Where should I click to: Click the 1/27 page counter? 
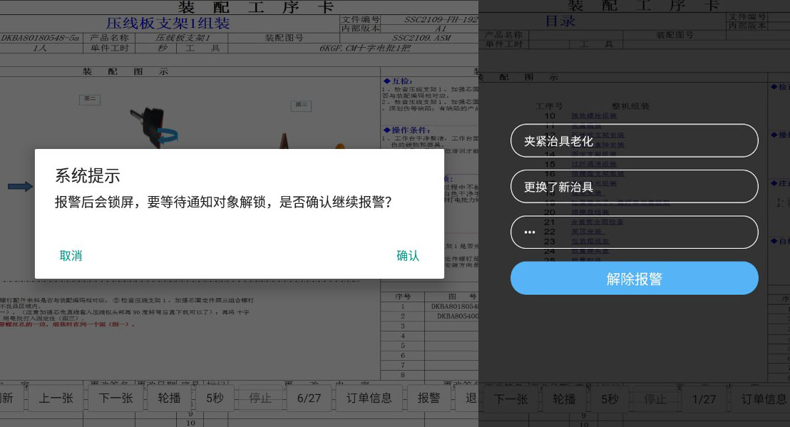point(704,398)
